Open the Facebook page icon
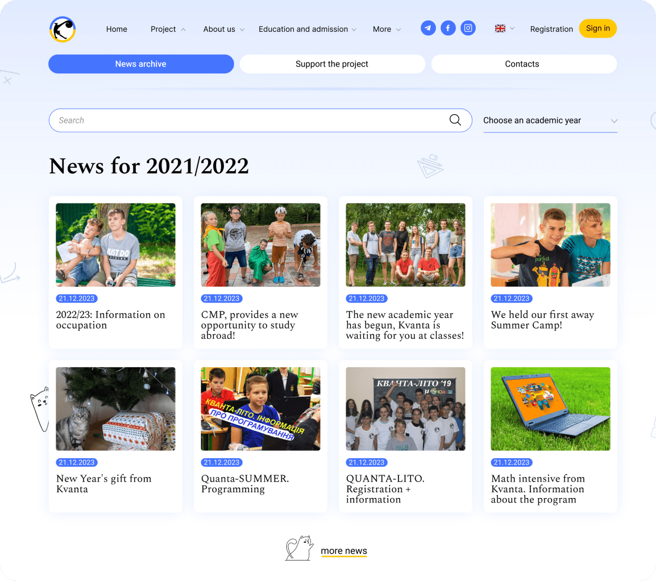The image size is (656, 581). click(448, 27)
